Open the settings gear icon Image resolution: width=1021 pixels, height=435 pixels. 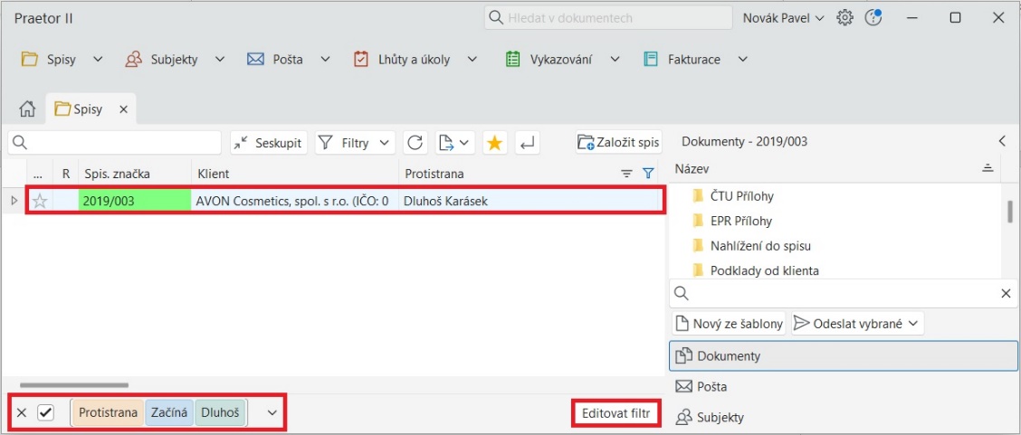pos(844,18)
